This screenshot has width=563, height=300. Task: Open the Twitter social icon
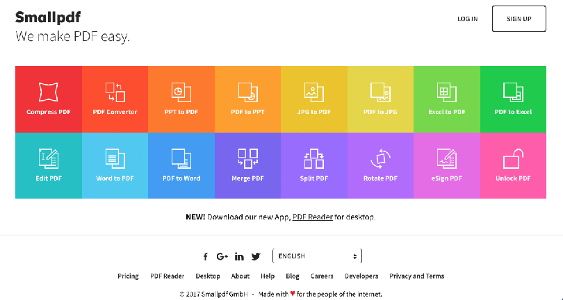point(256,256)
